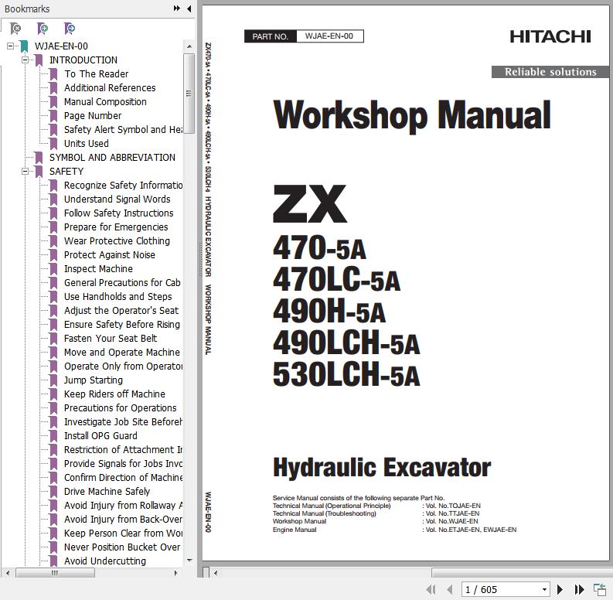Open the WJAE-EN-00 root bookmark
Viewport: 613px width, 600px height.
coord(61,46)
